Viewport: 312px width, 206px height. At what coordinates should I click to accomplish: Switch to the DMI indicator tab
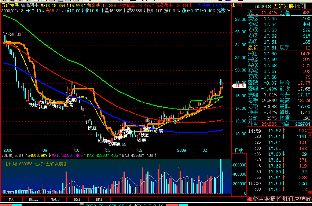pos(99,199)
